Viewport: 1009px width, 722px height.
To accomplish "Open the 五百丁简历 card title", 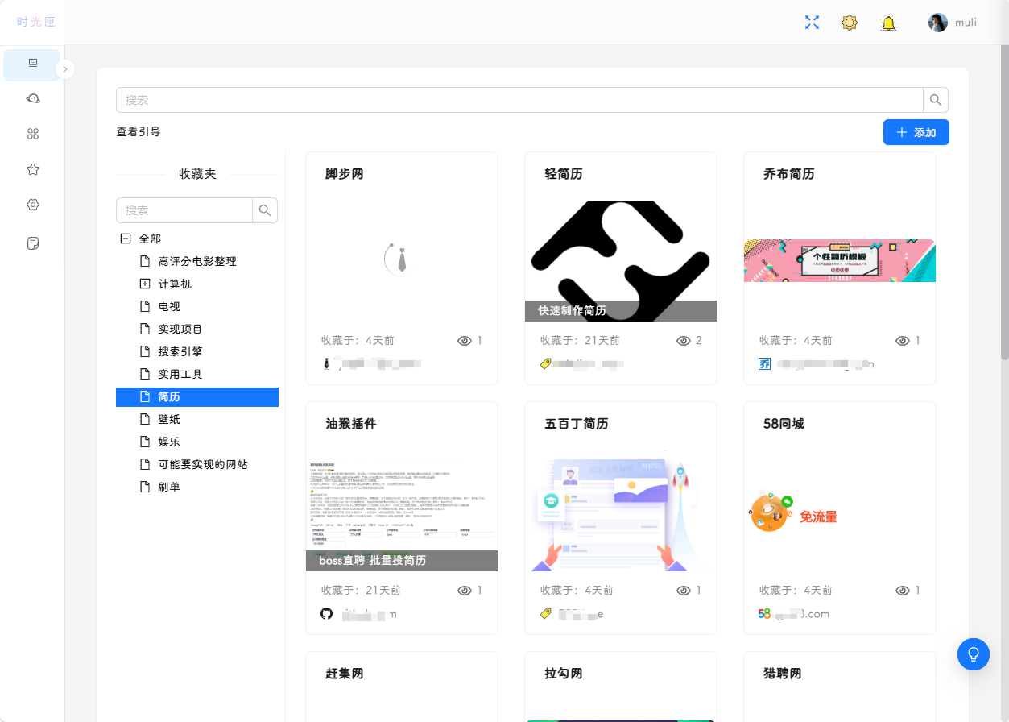I will point(577,424).
